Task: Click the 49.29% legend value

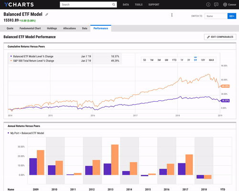Action: click(x=115, y=61)
